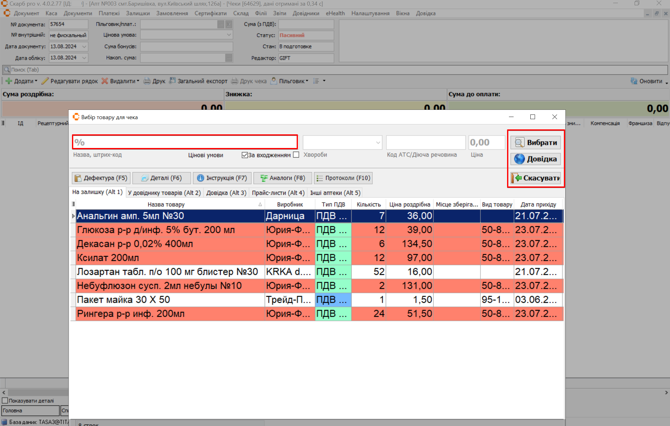Viewport: 670px width, 426px height.
Task: Toggle the checkbox next to Хвороби
Action: point(296,155)
